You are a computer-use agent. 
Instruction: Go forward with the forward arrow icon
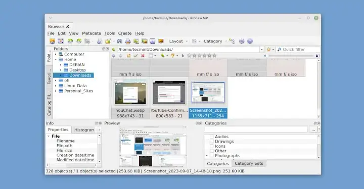click(121, 55)
